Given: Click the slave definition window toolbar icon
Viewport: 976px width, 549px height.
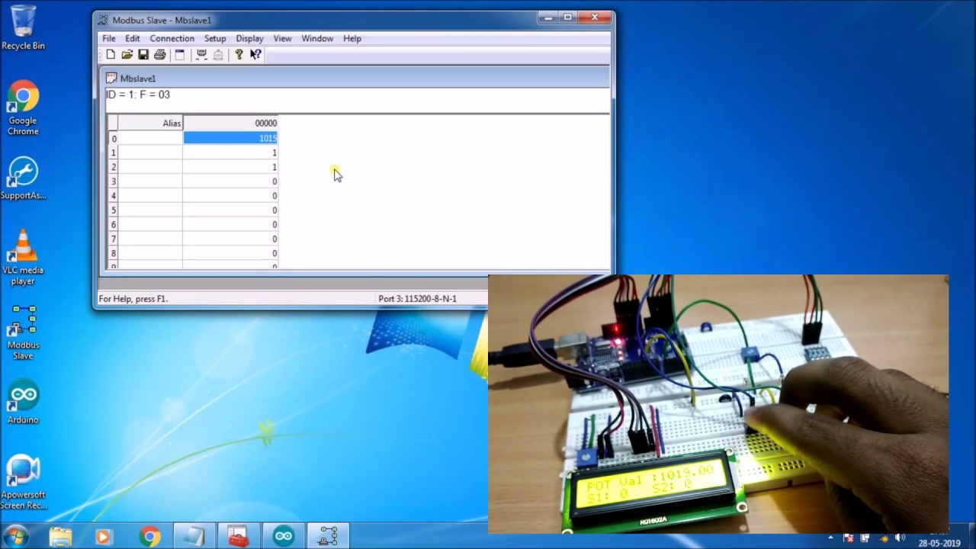Looking at the screenshot, I should pos(180,55).
